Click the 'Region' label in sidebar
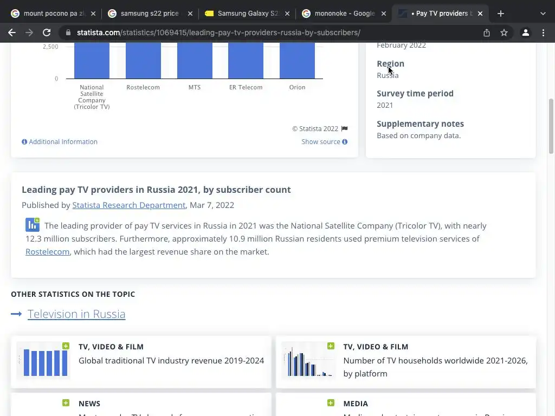 390,64
